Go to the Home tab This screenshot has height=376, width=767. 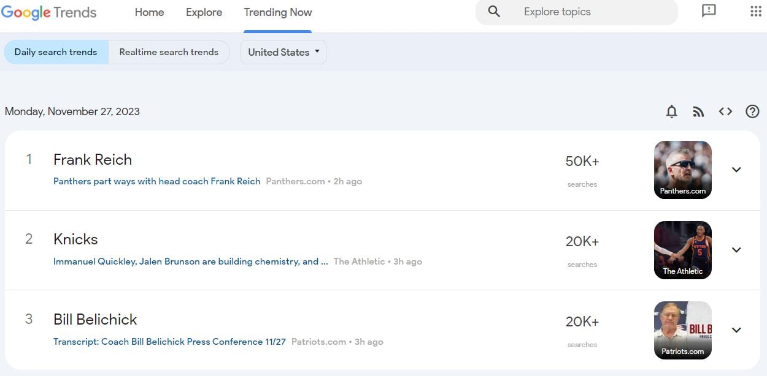149,12
